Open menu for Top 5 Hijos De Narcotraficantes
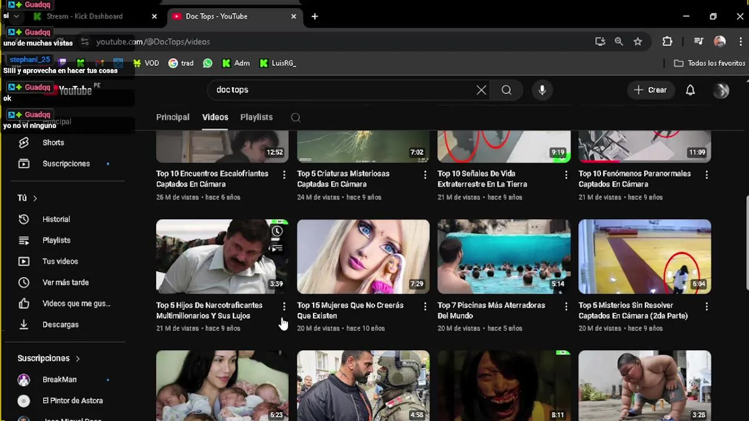Image resolution: width=749 pixels, height=421 pixels. point(284,306)
